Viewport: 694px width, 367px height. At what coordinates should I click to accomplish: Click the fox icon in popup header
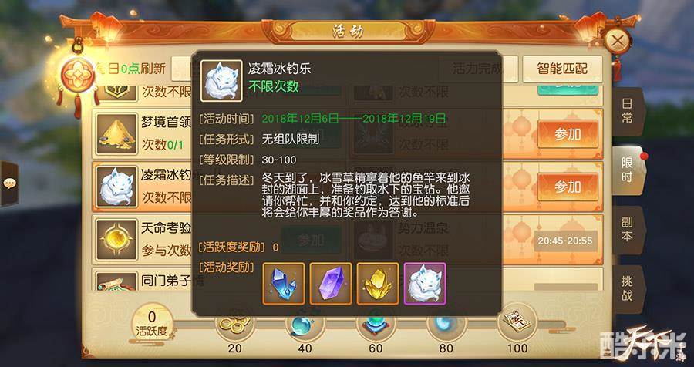tap(221, 81)
